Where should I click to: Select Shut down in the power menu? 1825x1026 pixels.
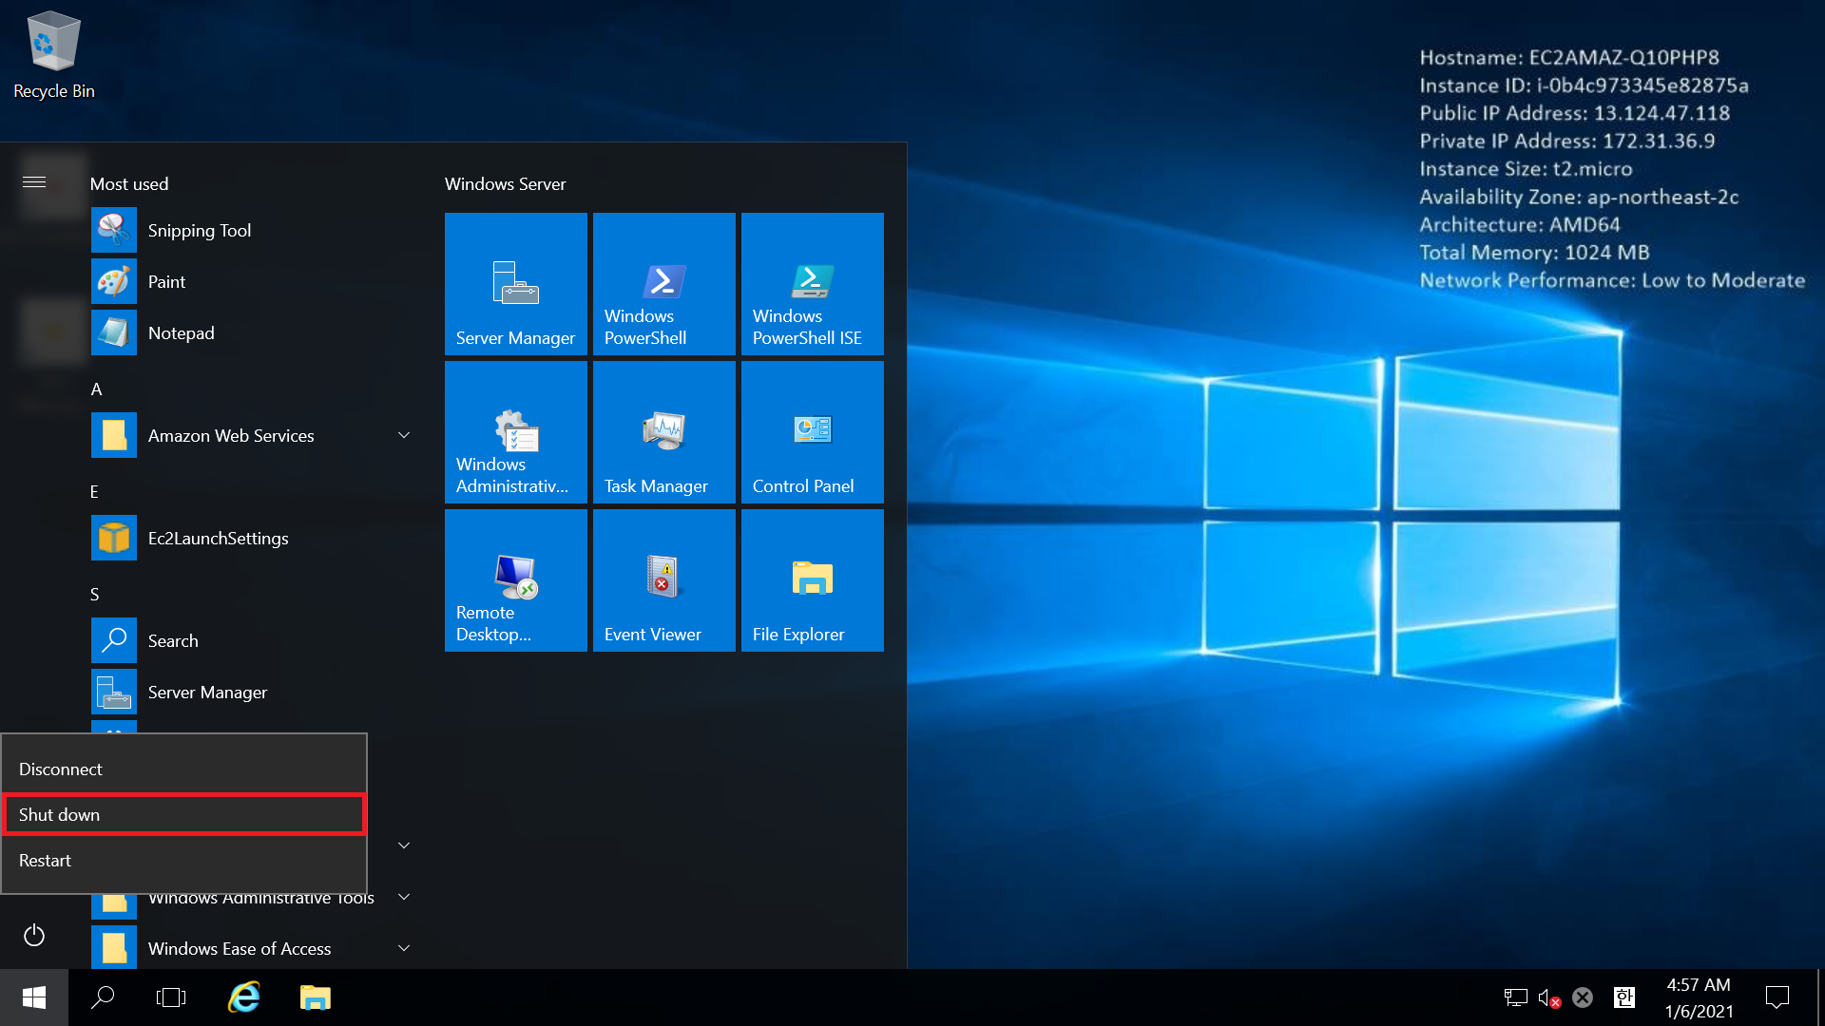(x=184, y=815)
